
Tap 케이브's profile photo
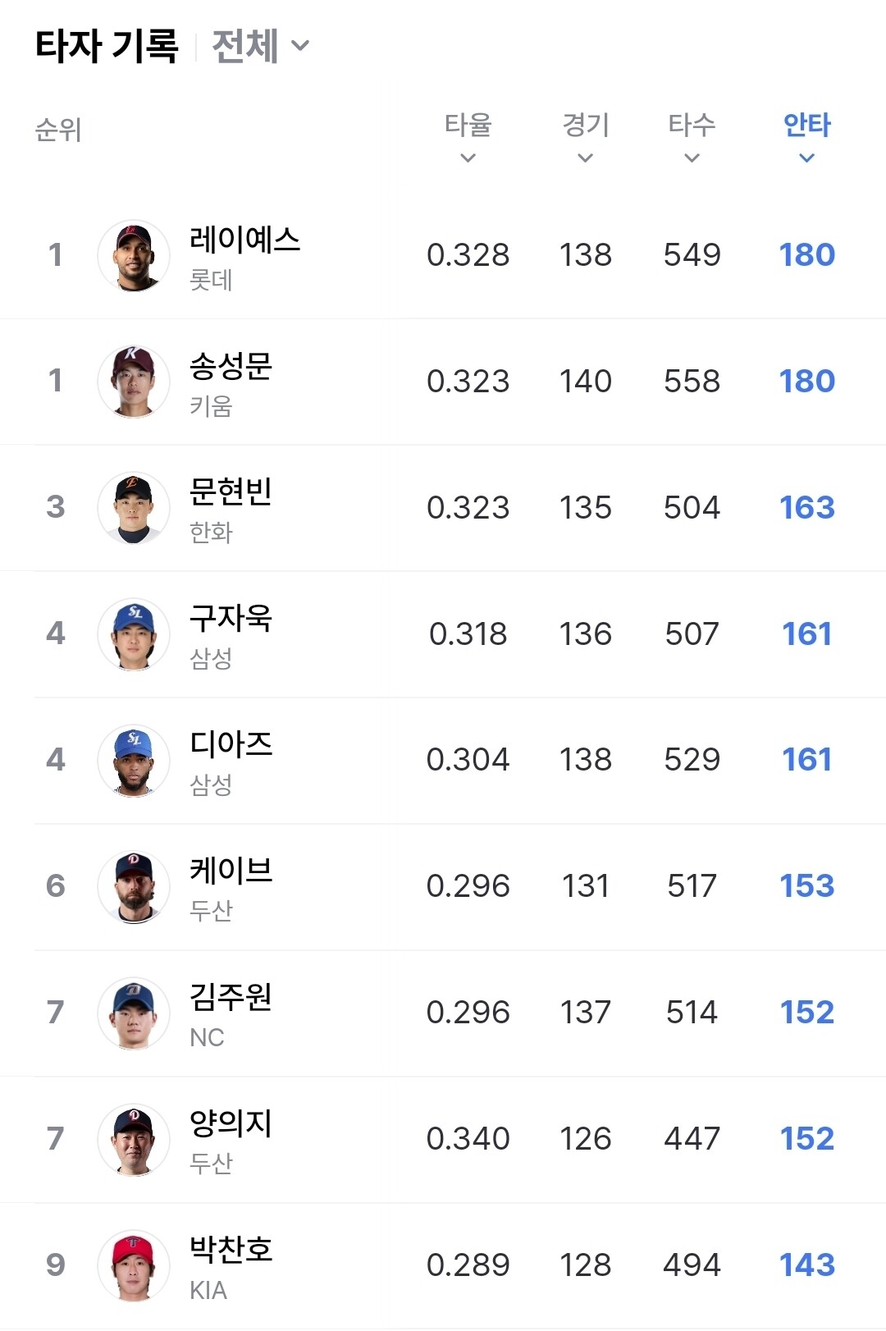coord(134,888)
